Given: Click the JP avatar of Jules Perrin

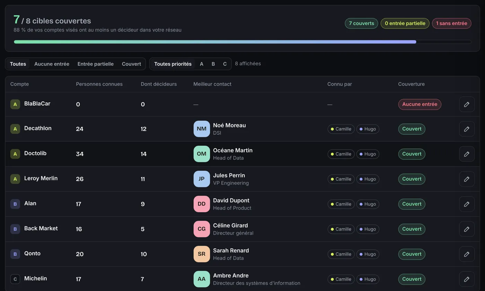Looking at the screenshot, I should pyautogui.click(x=202, y=179).
